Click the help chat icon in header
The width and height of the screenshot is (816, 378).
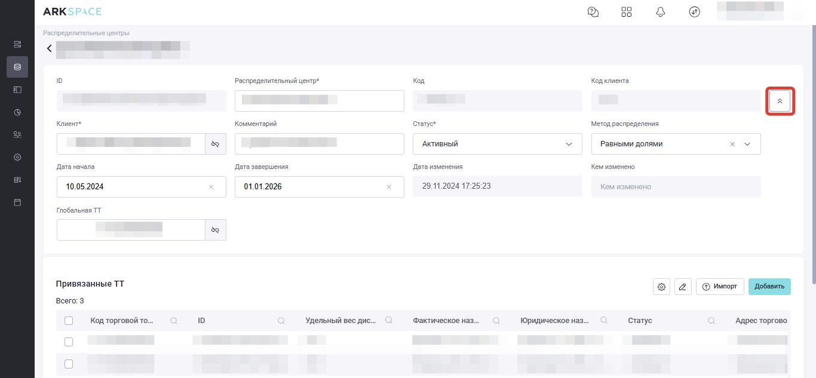[593, 12]
